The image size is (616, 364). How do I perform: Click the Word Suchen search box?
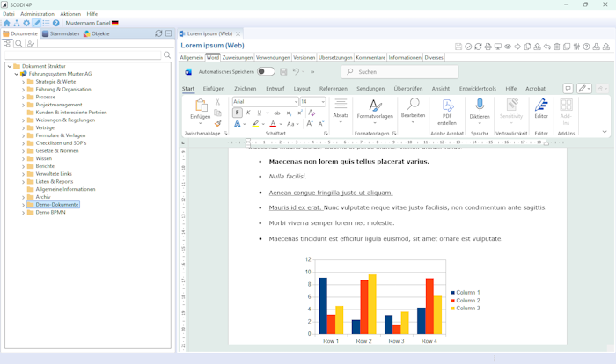(400, 72)
